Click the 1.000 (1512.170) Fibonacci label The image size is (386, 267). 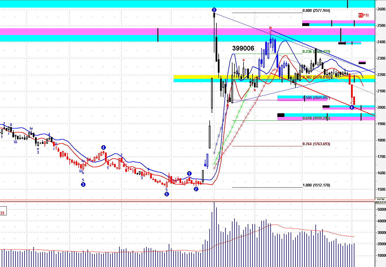click(316, 185)
